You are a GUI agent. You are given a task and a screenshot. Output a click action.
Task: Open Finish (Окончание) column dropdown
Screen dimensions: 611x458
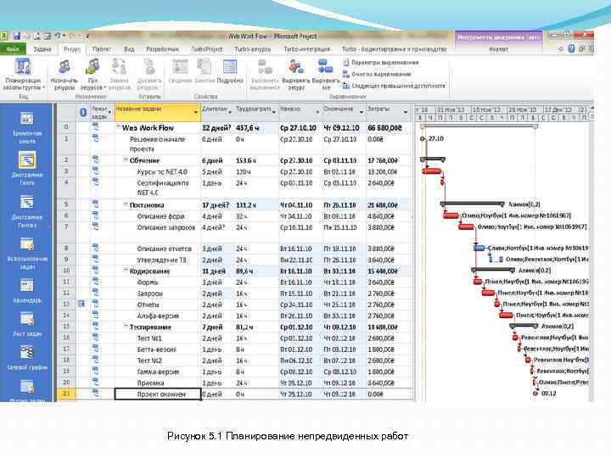[x=362, y=112]
